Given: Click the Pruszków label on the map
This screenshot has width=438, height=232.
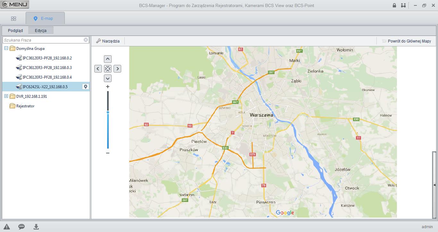Looking at the screenshot, I should tap(189, 150).
